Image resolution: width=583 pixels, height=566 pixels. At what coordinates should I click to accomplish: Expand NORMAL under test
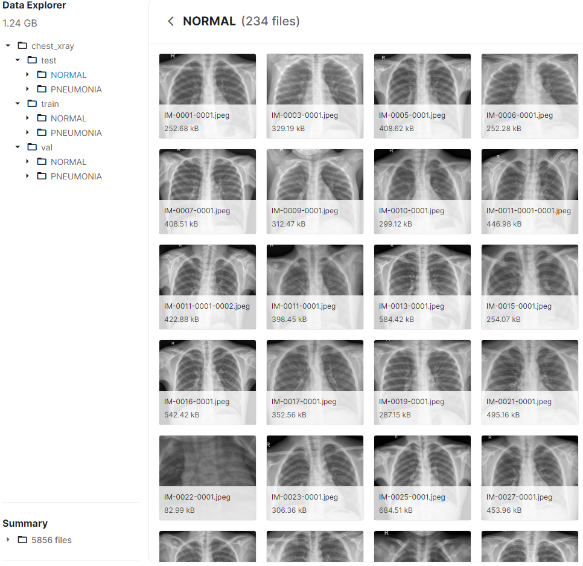(27, 74)
